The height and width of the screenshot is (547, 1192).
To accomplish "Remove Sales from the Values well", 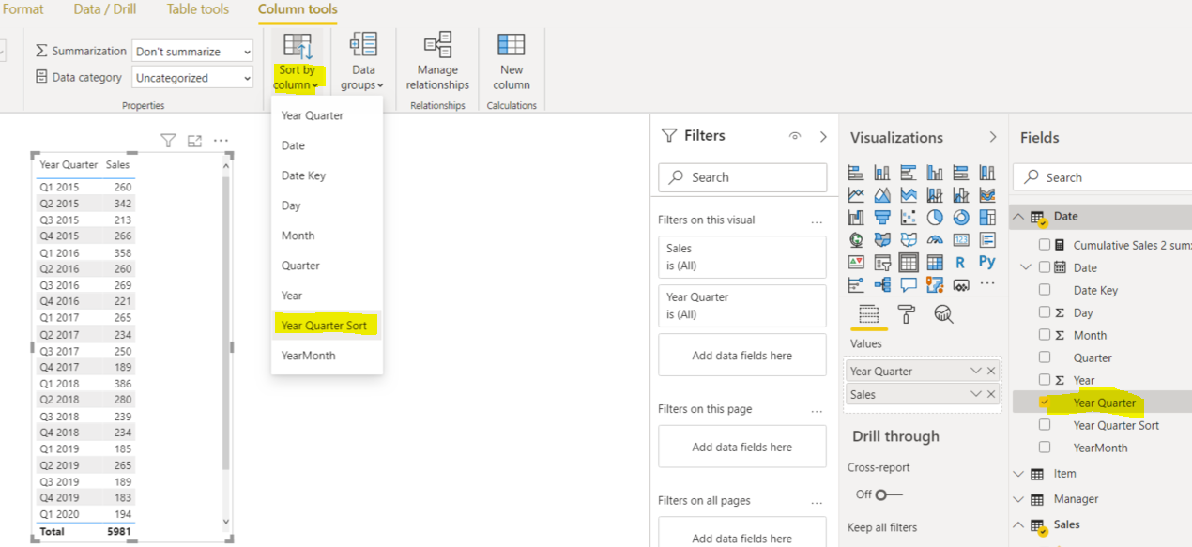I will point(991,395).
